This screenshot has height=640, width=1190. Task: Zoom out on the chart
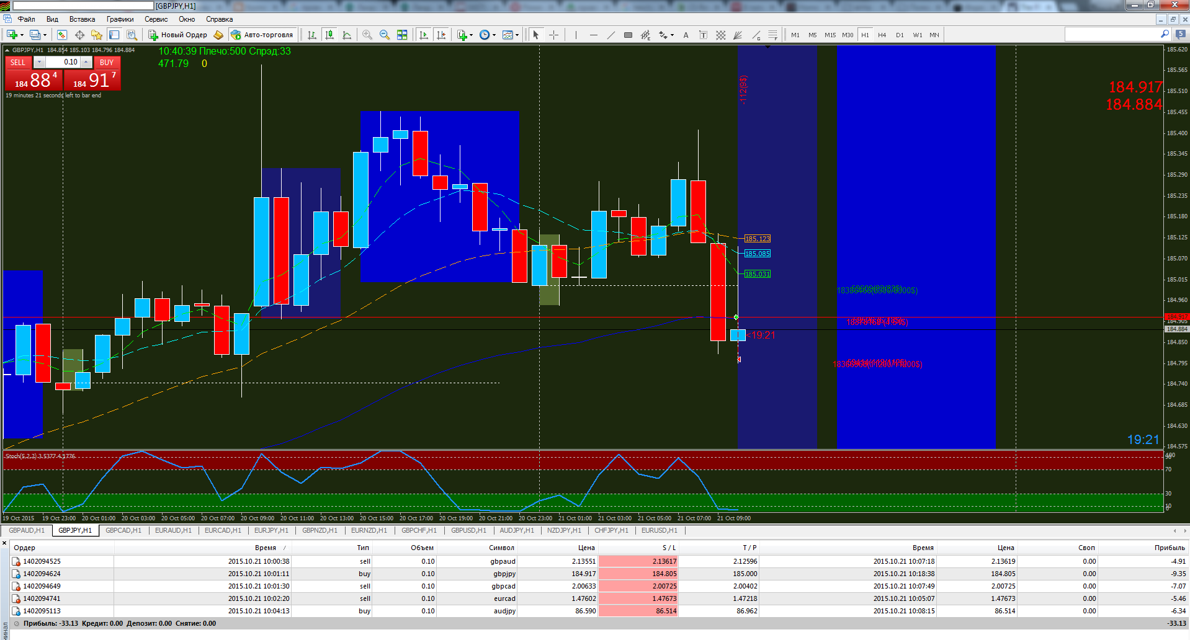tap(385, 35)
